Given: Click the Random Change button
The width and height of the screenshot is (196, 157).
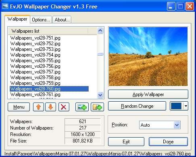Looking at the screenshot, I should (137, 106).
